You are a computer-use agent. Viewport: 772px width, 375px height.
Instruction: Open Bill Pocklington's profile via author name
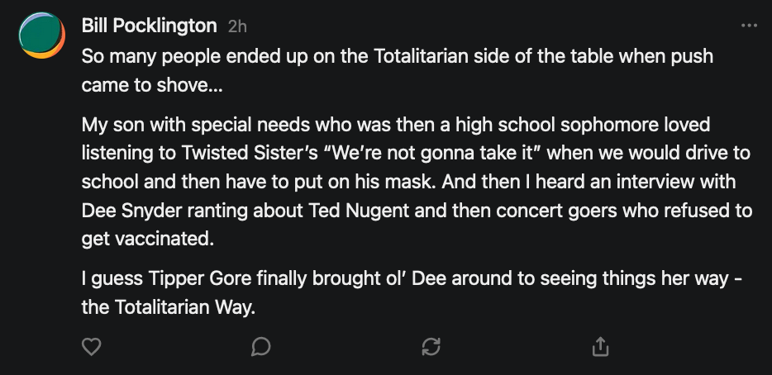tap(149, 26)
